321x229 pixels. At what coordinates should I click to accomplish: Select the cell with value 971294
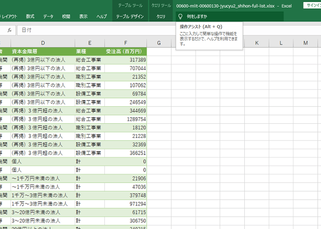pos(125,204)
